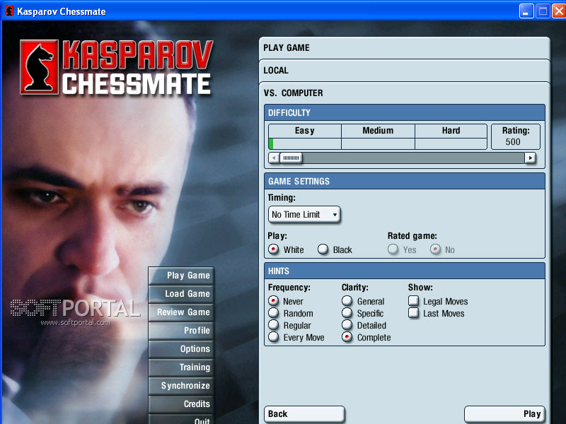
Task: Set hint frequency to Random
Action: [x=274, y=313]
